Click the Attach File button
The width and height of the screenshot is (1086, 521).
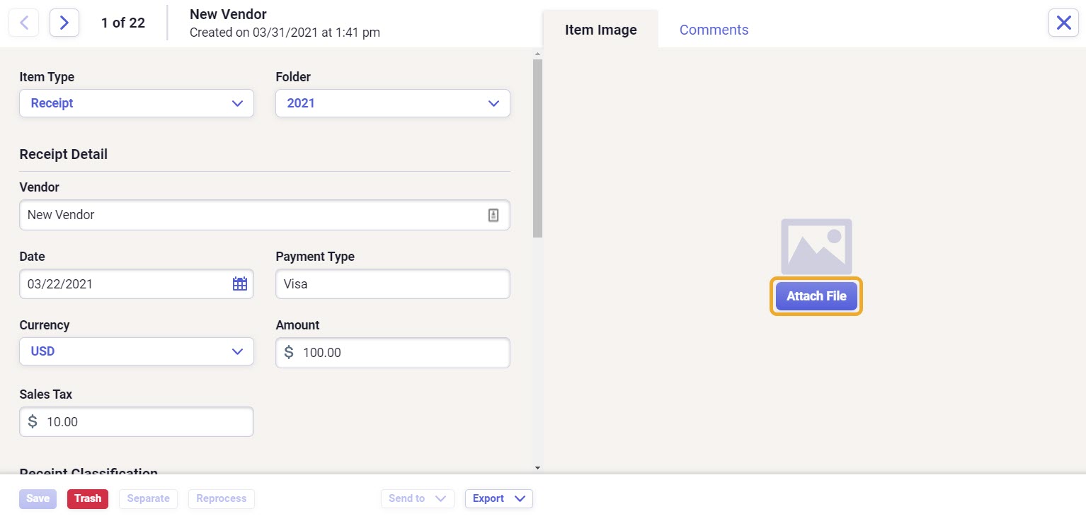pos(816,296)
